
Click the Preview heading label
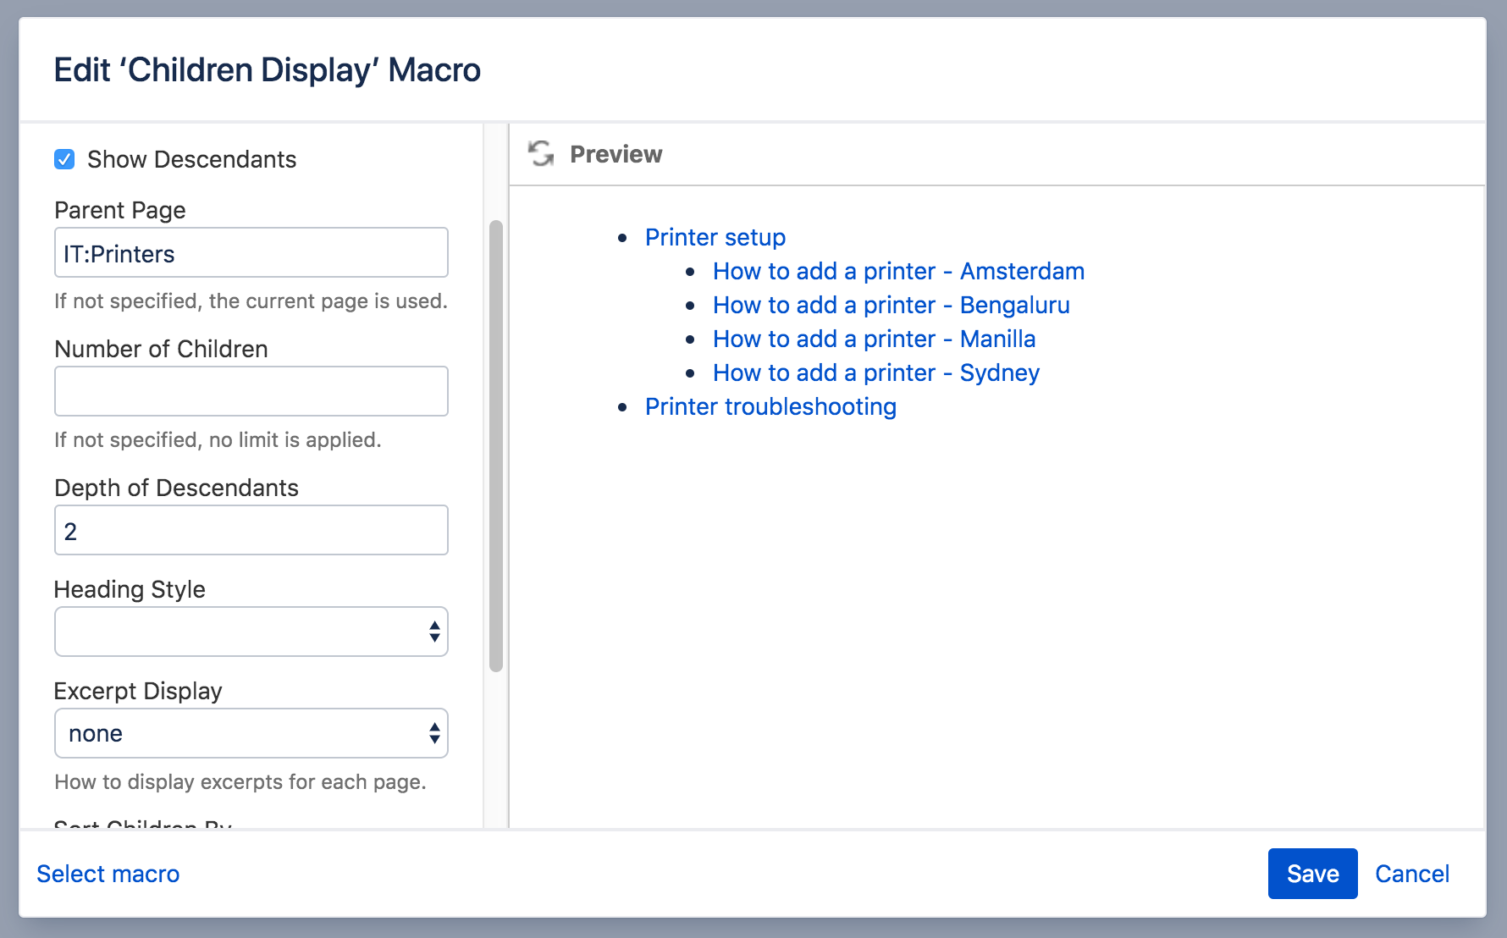(615, 154)
